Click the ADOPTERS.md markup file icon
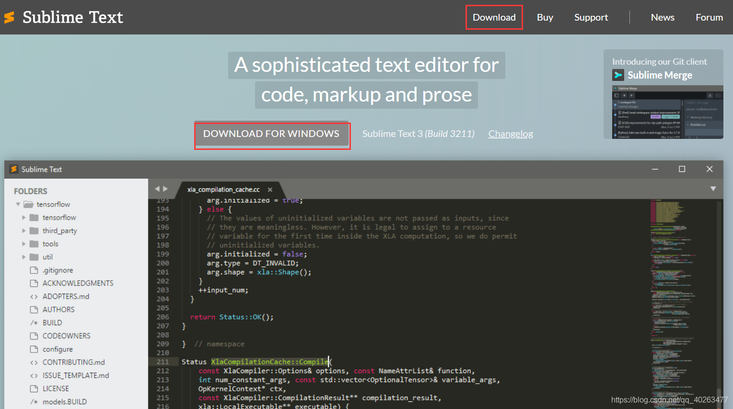This screenshot has width=733, height=409. point(34,296)
